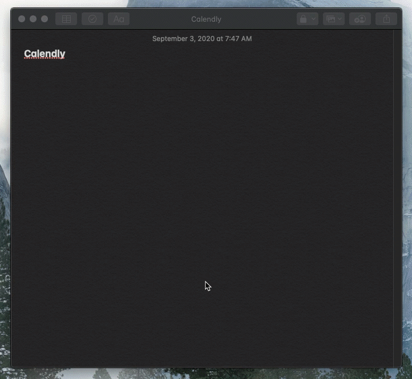This screenshot has width=412, height=379.
Task: Add people to this note
Action: 360,19
